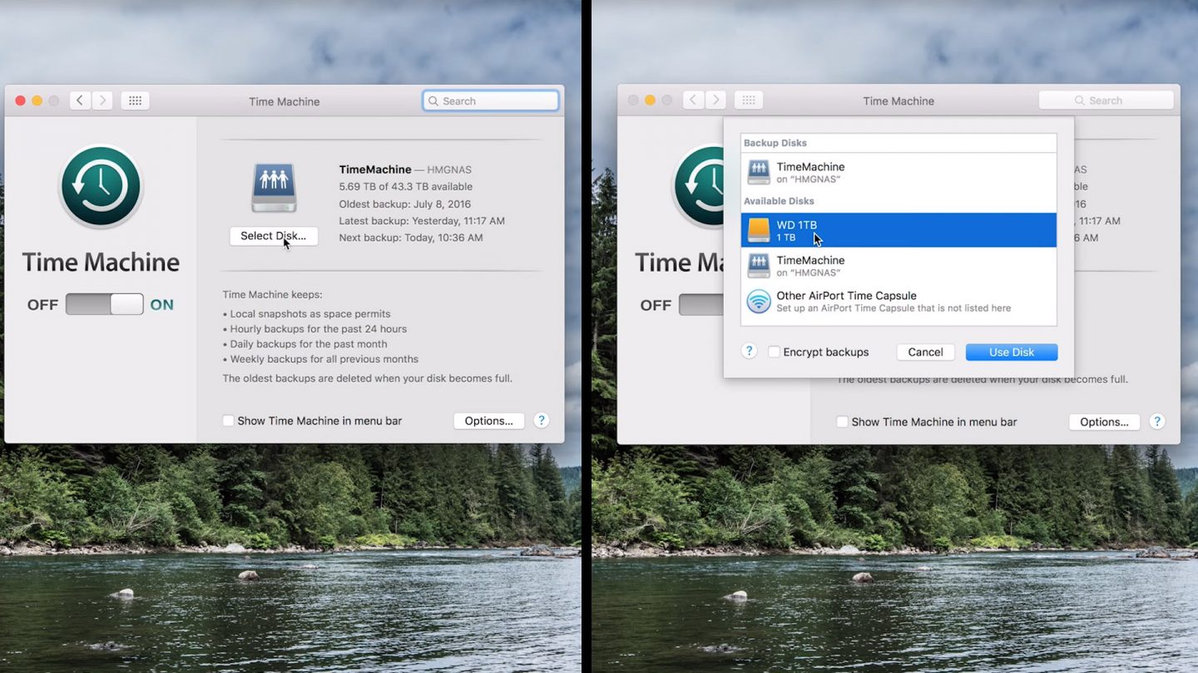Click the HMGNAS network disk icon, left window

click(274, 188)
